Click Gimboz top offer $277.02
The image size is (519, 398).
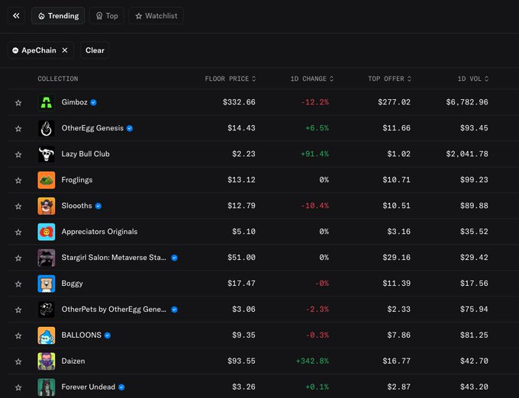pos(395,102)
